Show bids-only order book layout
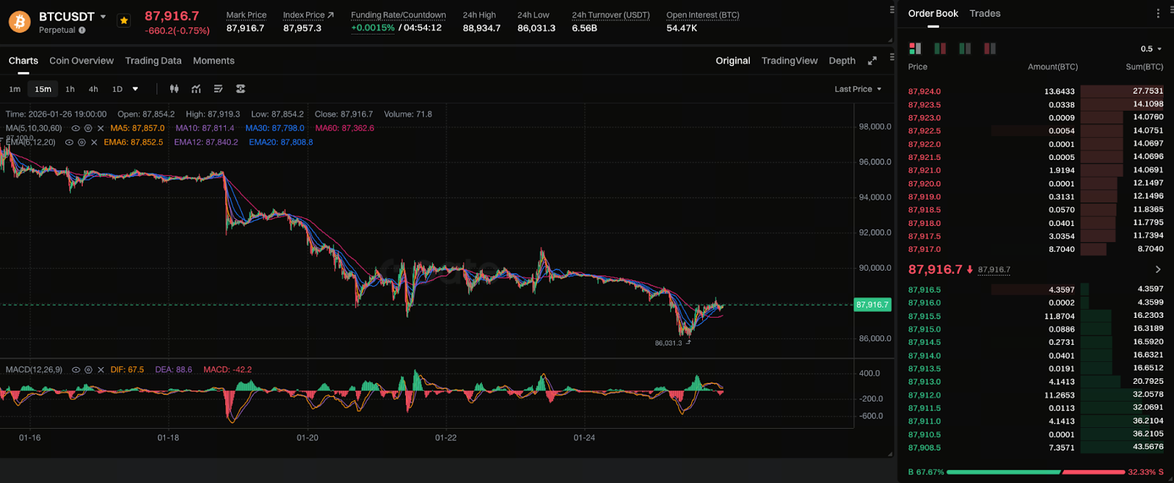This screenshot has height=483, width=1174. [965, 48]
